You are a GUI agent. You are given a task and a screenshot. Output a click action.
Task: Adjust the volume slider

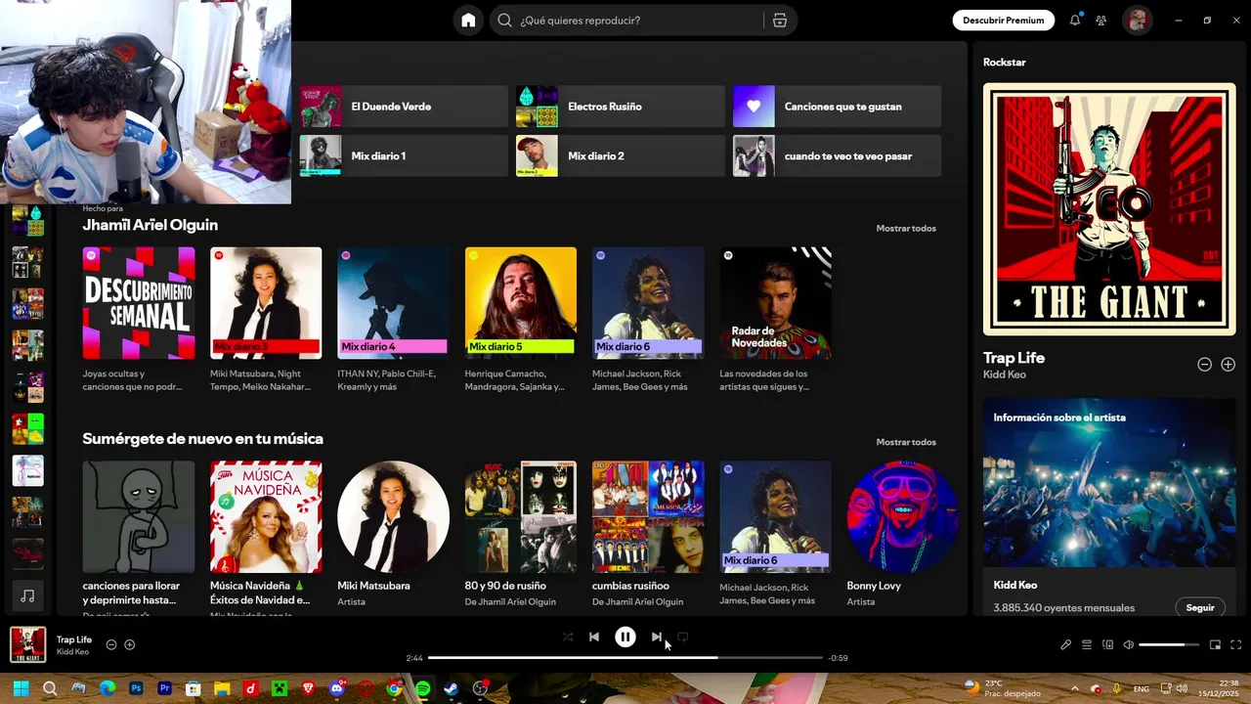1169,644
